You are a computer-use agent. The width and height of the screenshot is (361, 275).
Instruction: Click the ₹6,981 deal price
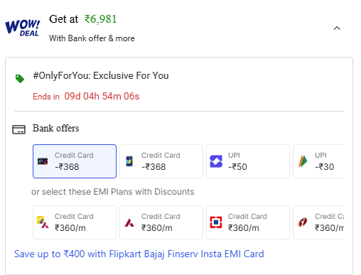[x=101, y=19]
